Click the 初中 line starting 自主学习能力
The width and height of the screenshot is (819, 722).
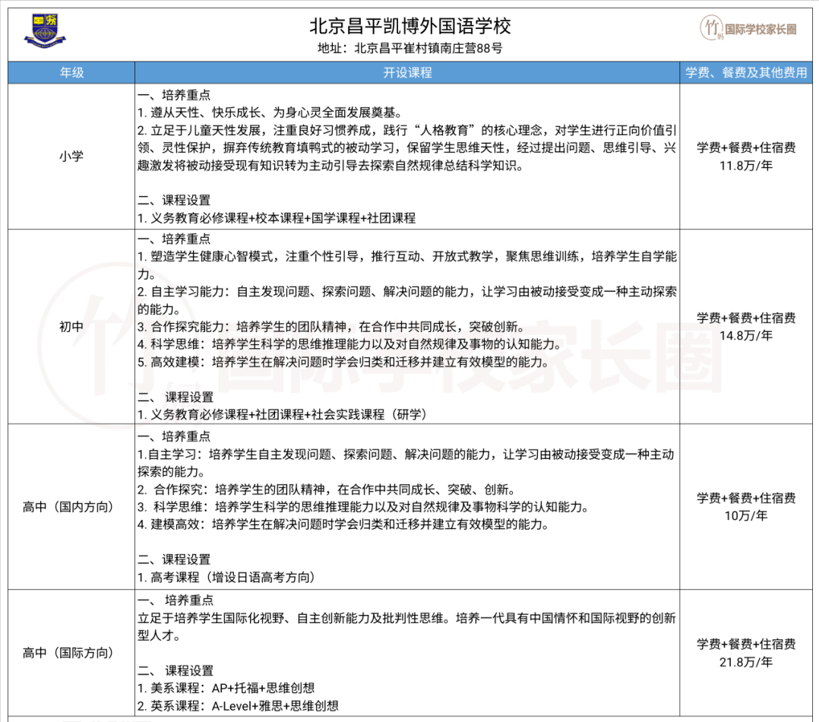pyautogui.click(x=407, y=300)
